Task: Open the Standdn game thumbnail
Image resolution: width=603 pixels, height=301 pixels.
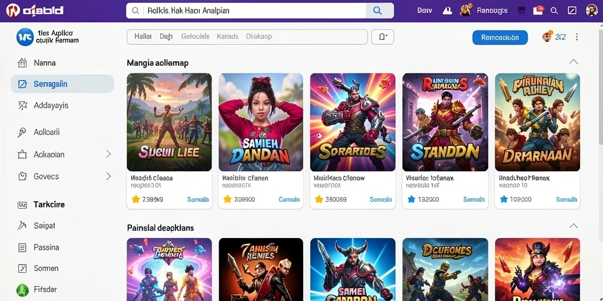Action: click(445, 122)
